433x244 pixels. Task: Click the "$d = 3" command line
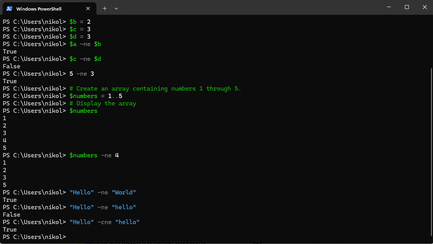pyautogui.click(x=80, y=37)
